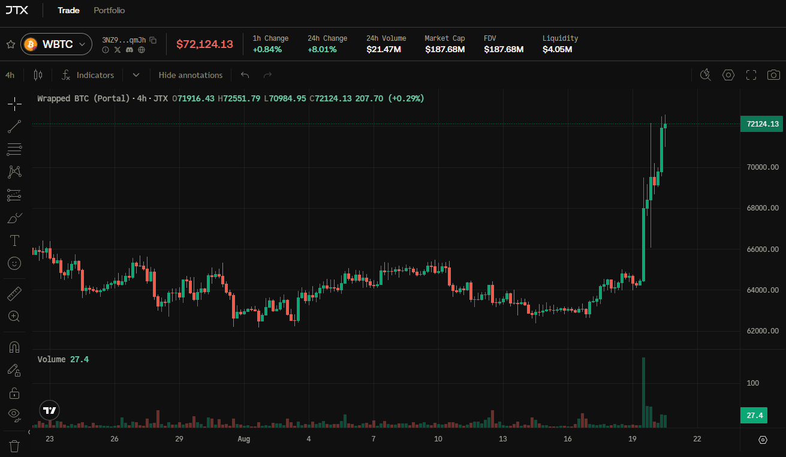Favorite WBTC with the star icon
The image size is (786, 457).
point(10,44)
